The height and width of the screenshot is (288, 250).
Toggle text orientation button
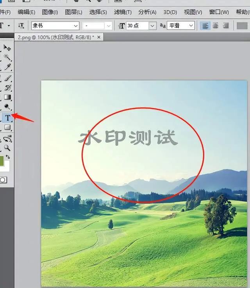pos(21,26)
